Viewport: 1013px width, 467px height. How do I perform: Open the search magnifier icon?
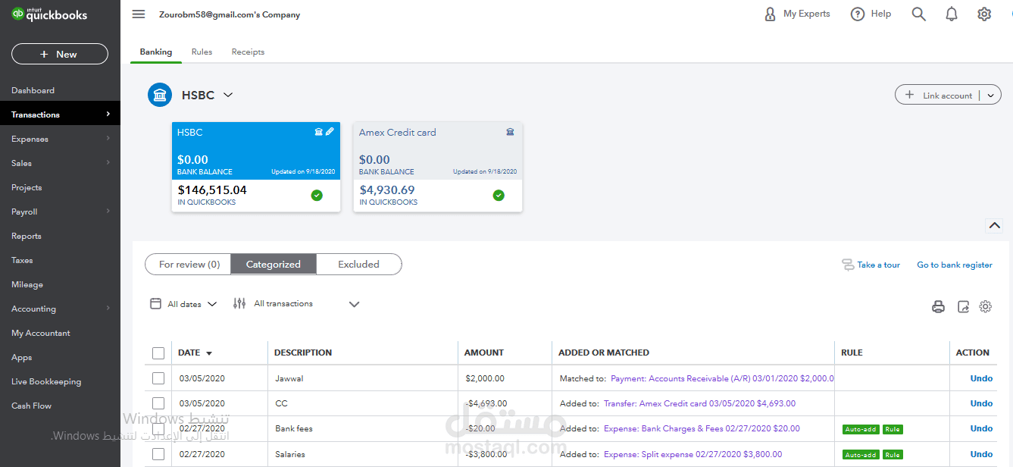click(x=919, y=14)
